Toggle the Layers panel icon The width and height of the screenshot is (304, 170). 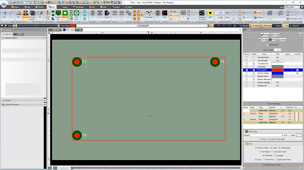25,14
